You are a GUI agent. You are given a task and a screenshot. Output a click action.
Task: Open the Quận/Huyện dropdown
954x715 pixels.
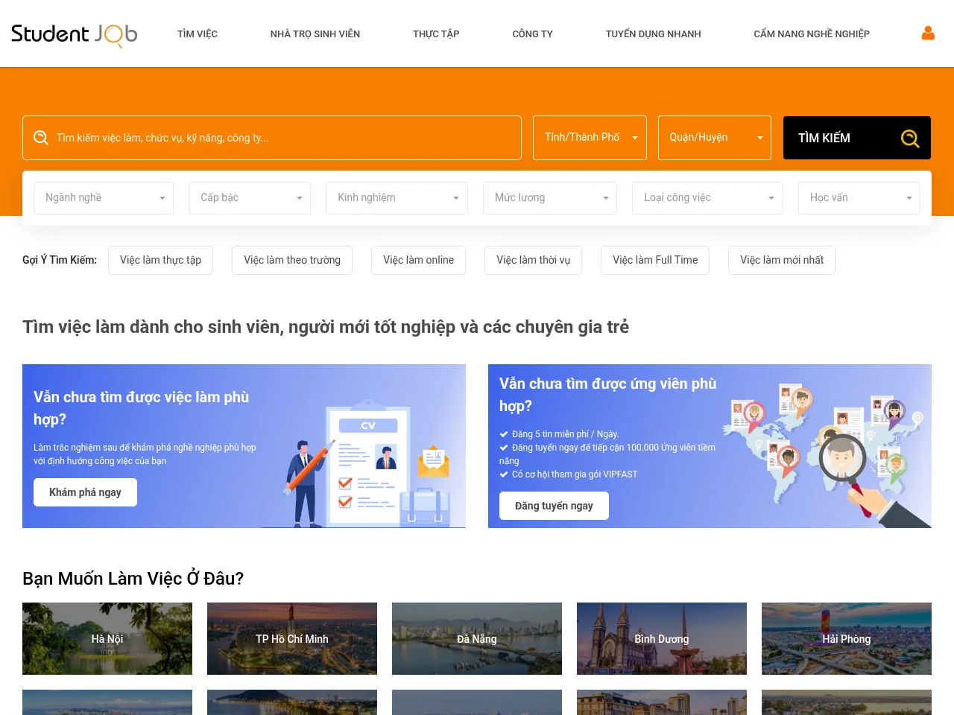point(715,138)
